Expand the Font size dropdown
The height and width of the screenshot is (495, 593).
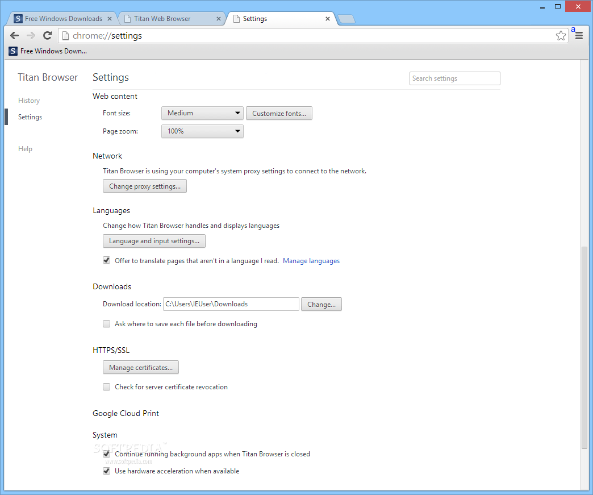click(x=202, y=113)
